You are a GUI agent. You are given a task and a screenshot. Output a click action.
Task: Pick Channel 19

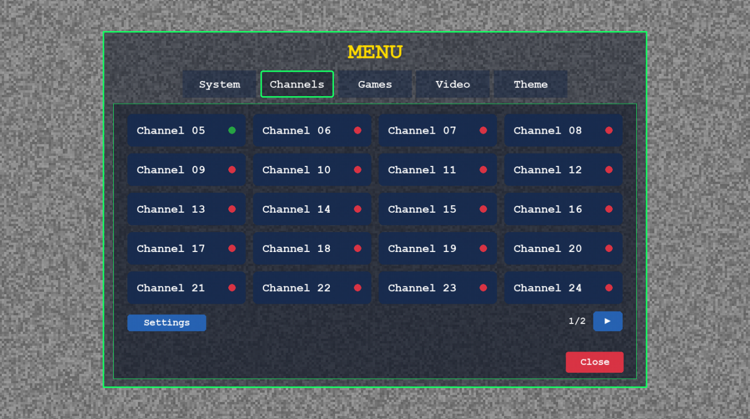[438, 248]
